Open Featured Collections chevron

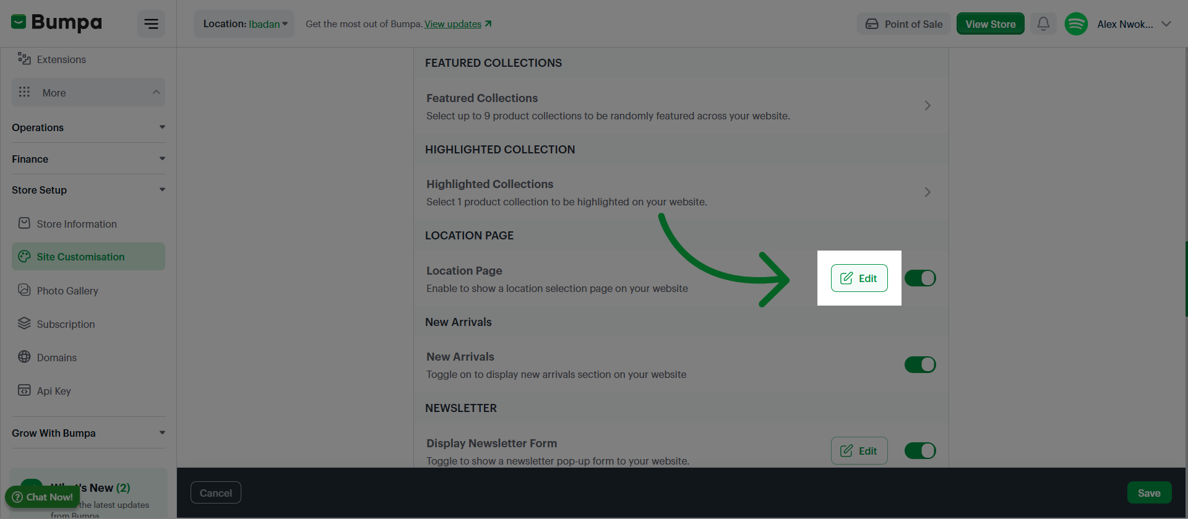click(x=928, y=106)
